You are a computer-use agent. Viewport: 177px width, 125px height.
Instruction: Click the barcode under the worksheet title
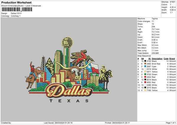click(17, 9)
